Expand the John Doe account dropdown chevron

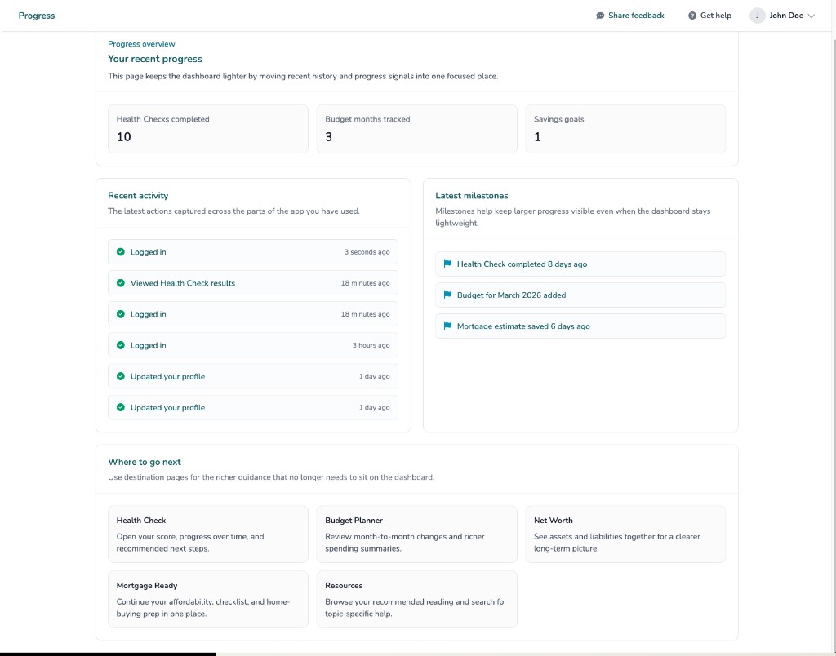811,16
